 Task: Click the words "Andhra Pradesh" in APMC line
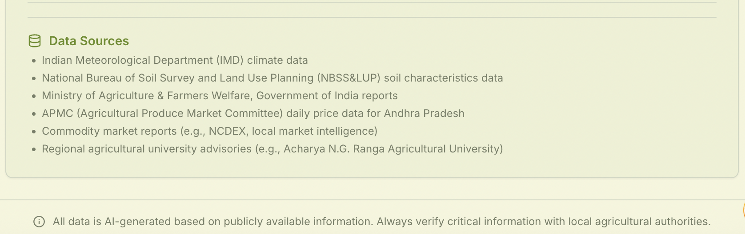pyautogui.click(x=424, y=113)
